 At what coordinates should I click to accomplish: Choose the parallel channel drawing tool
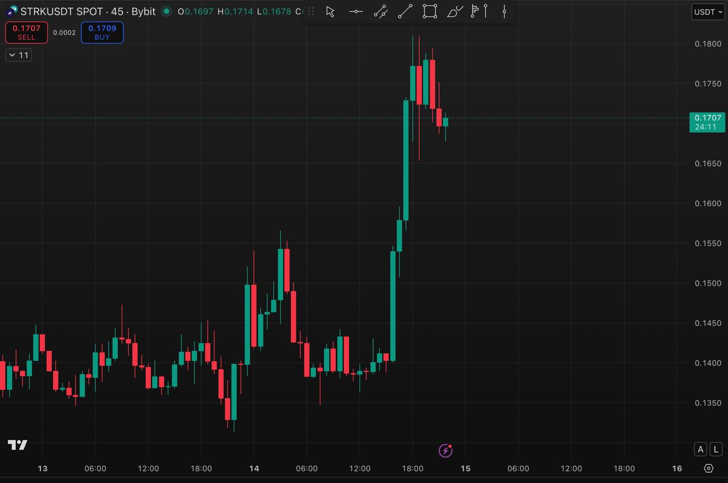pos(380,11)
